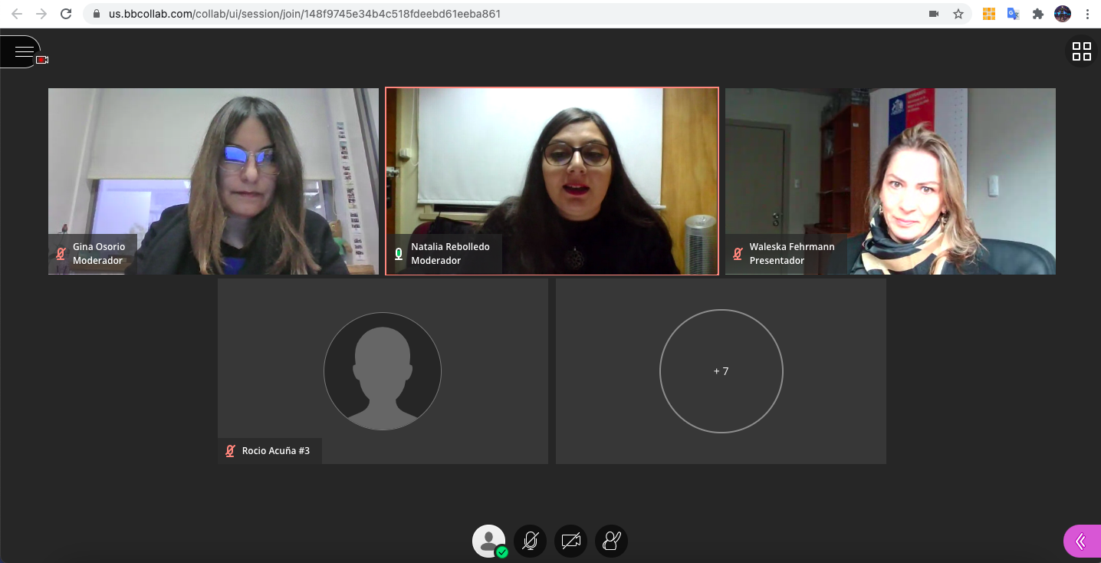Bookmark this page with star icon
The width and height of the screenshot is (1101, 563).
click(x=958, y=14)
